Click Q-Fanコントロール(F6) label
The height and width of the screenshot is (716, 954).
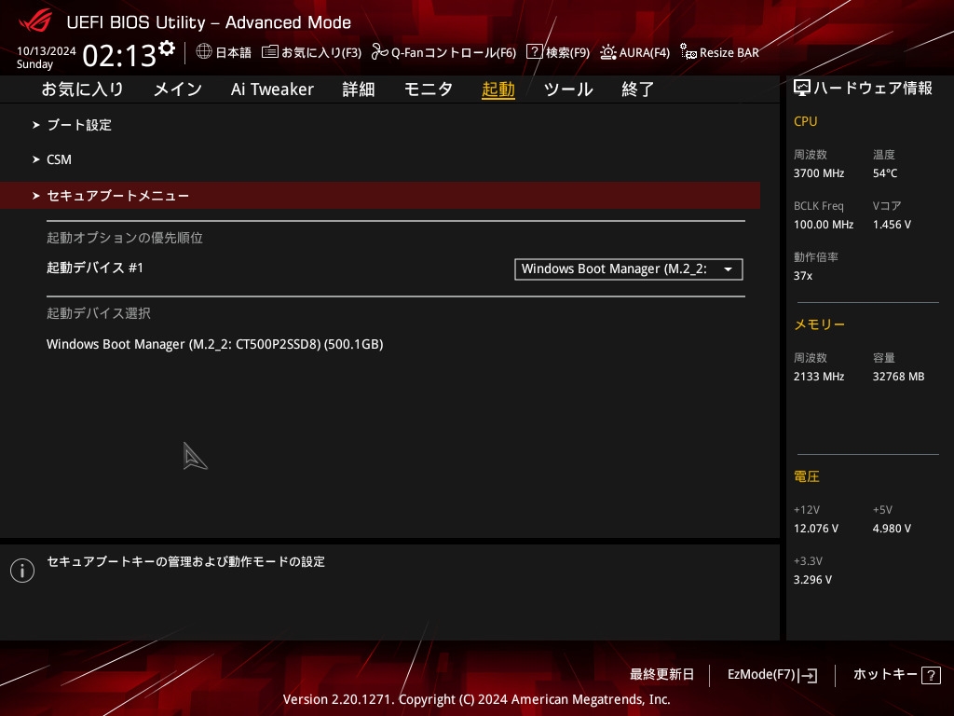tap(454, 52)
